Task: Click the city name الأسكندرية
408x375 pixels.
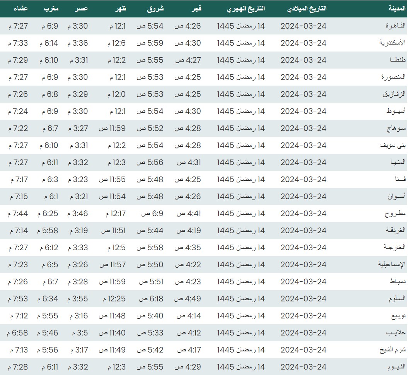Action: (x=392, y=43)
